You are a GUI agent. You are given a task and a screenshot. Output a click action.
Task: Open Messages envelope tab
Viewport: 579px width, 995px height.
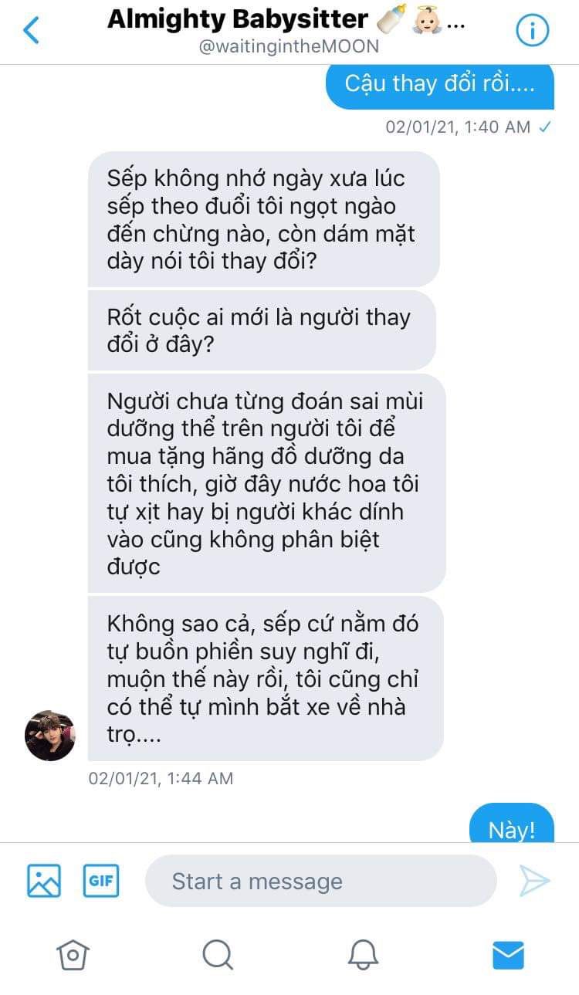click(x=508, y=955)
